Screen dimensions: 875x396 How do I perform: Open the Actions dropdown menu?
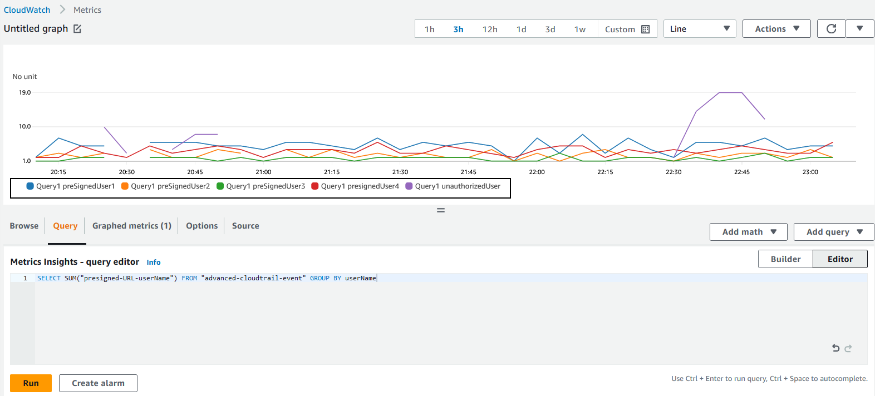tap(777, 29)
